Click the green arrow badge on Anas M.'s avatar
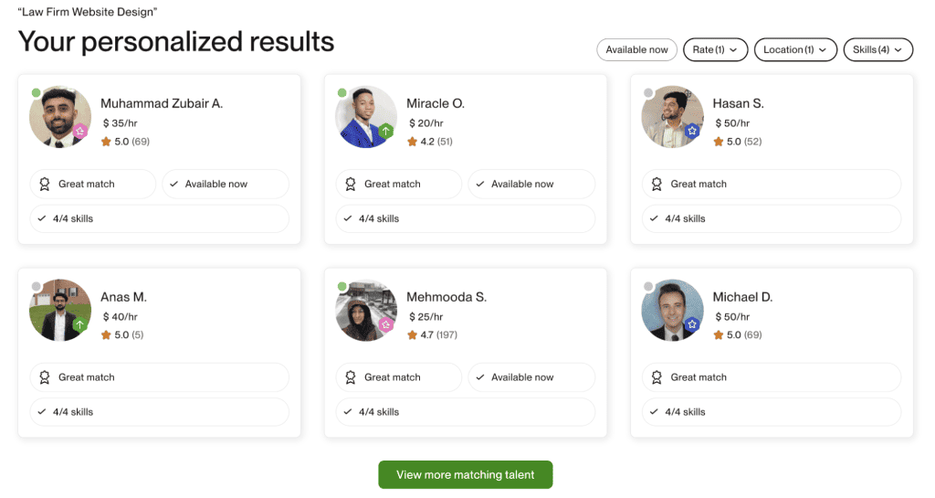935x498 pixels. (x=80, y=324)
